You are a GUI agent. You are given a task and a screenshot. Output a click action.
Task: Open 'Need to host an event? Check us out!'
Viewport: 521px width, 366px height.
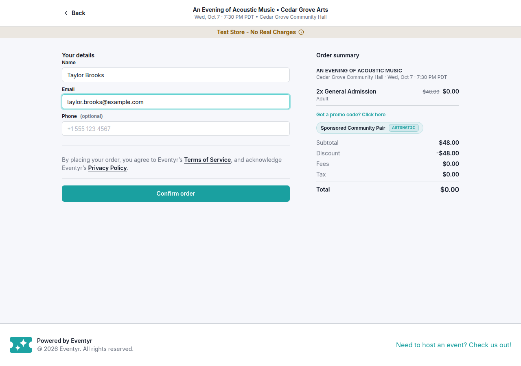tap(453, 345)
